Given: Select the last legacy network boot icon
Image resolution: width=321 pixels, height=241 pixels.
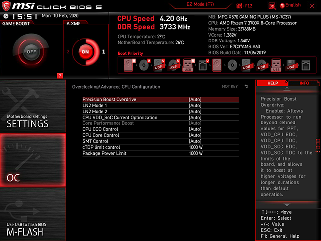Looking at the screenshot, I should coord(306,65).
